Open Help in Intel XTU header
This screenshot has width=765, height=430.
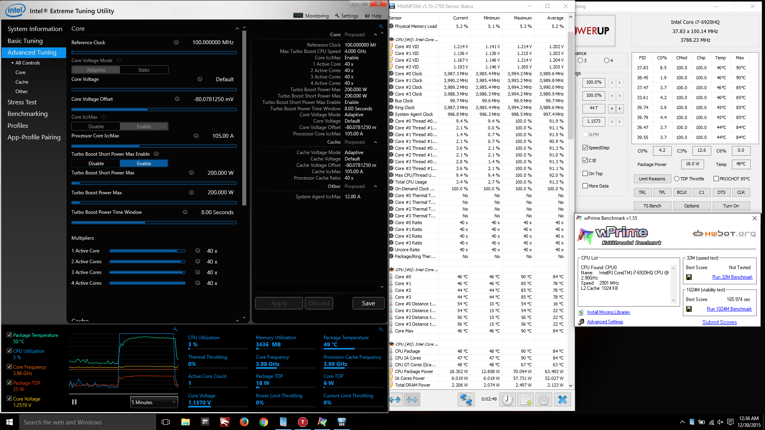click(373, 16)
